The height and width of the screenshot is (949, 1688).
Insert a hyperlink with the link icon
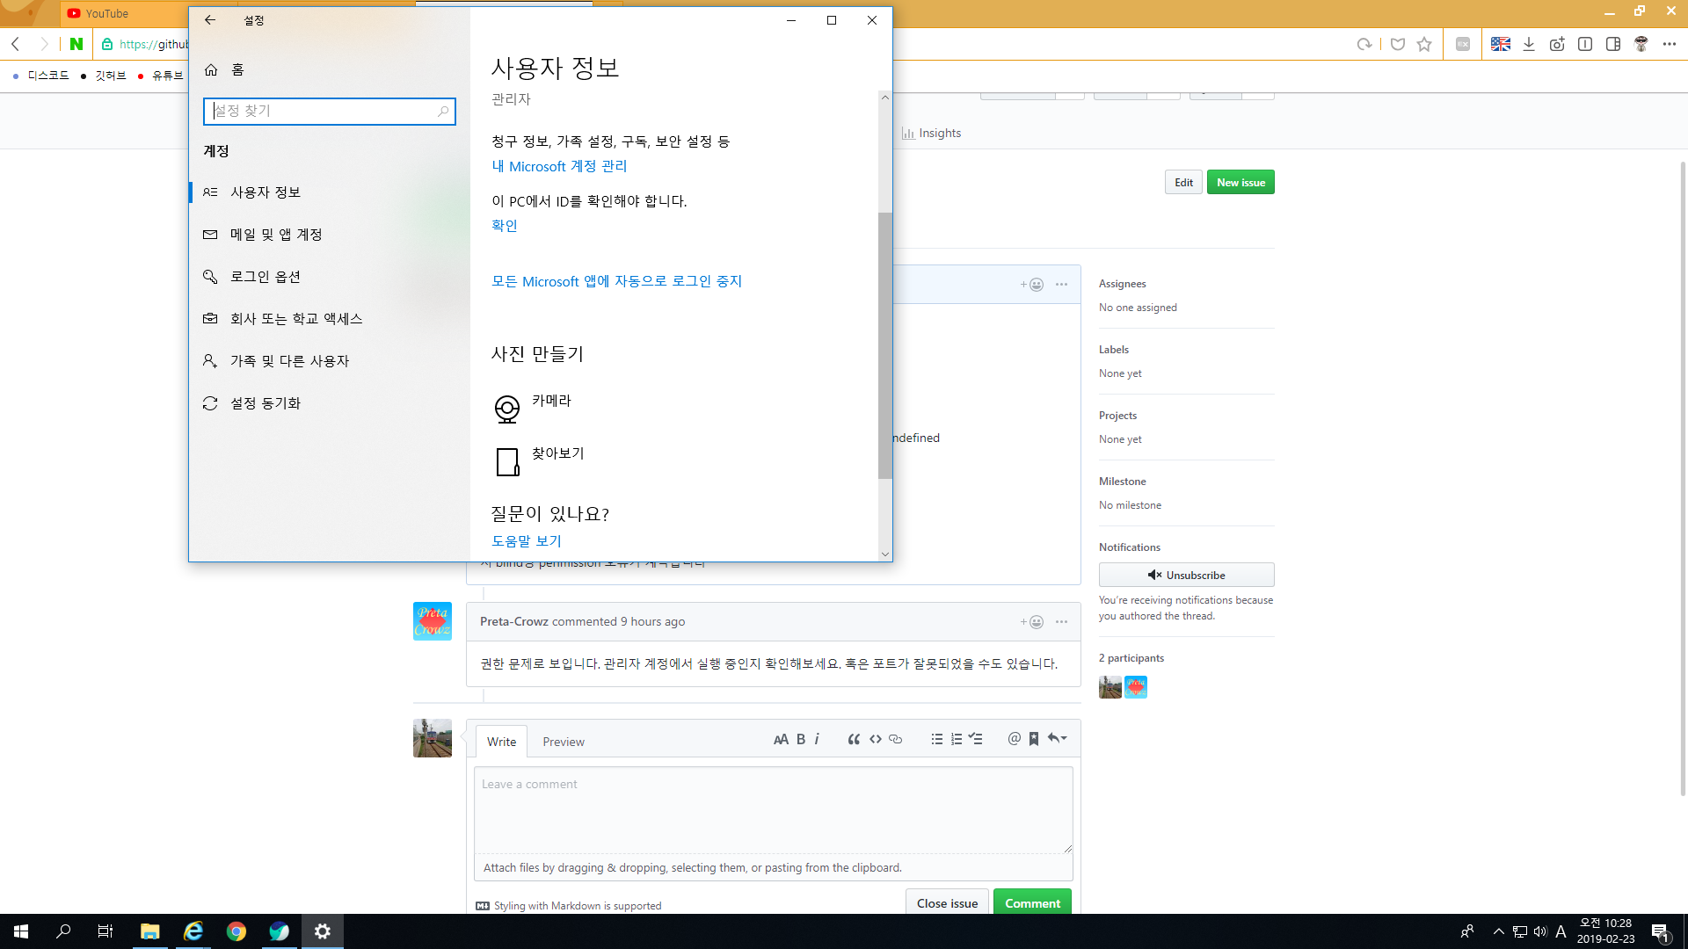895,739
